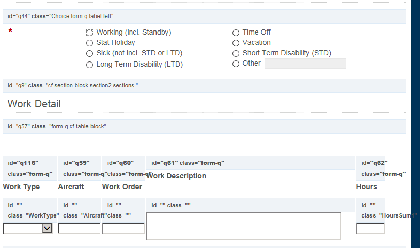The image size is (420, 248).
Task: Click the q57 cf-table-block label bar
Action: (x=204, y=127)
